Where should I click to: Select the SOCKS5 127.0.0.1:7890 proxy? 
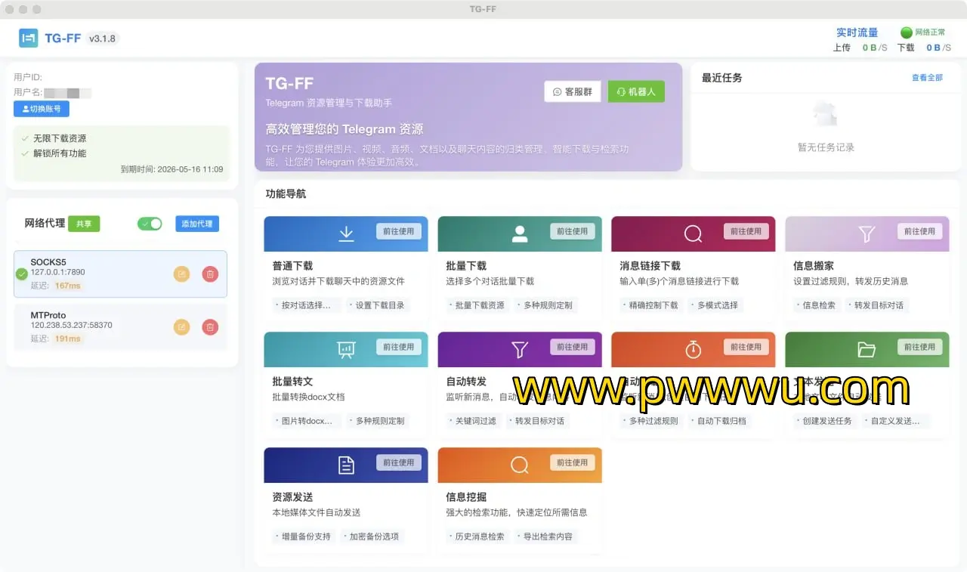click(91, 274)
